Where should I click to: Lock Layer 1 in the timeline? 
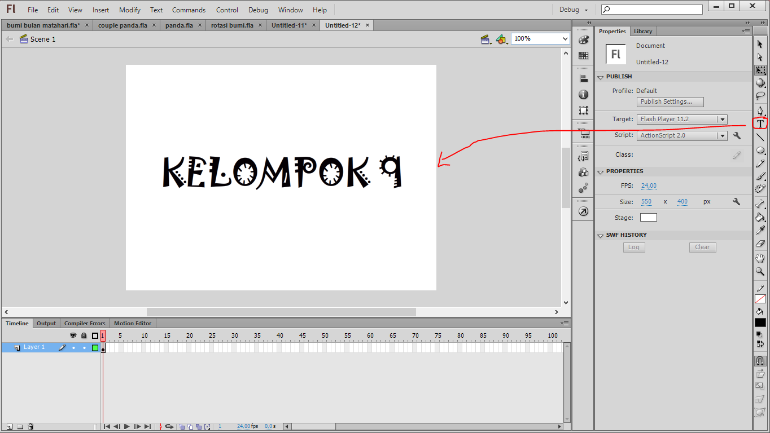(x=84, y=348)
